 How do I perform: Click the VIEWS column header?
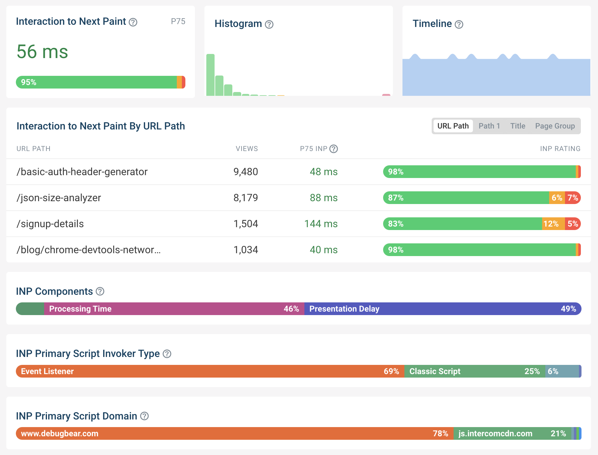[x=247, y=149]
